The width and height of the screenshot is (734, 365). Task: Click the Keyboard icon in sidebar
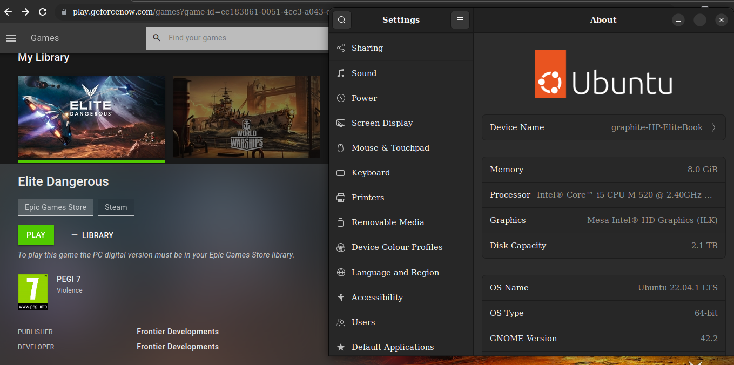pyautogui.click(x=341, y=173)
